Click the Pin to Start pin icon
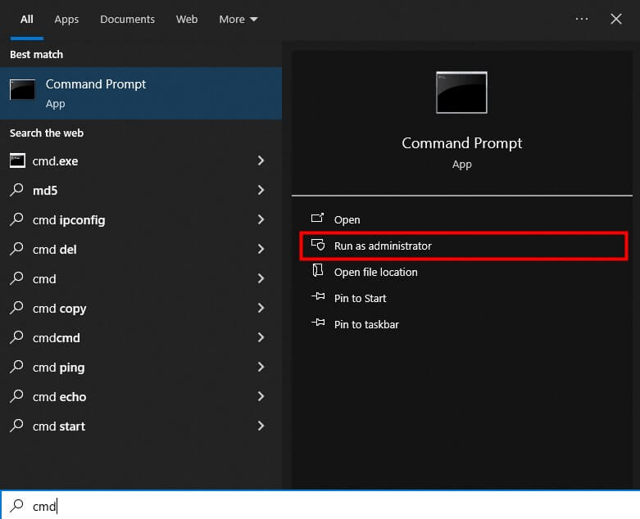Viewport: 640px width, 519px height. (x=318, y=298)
